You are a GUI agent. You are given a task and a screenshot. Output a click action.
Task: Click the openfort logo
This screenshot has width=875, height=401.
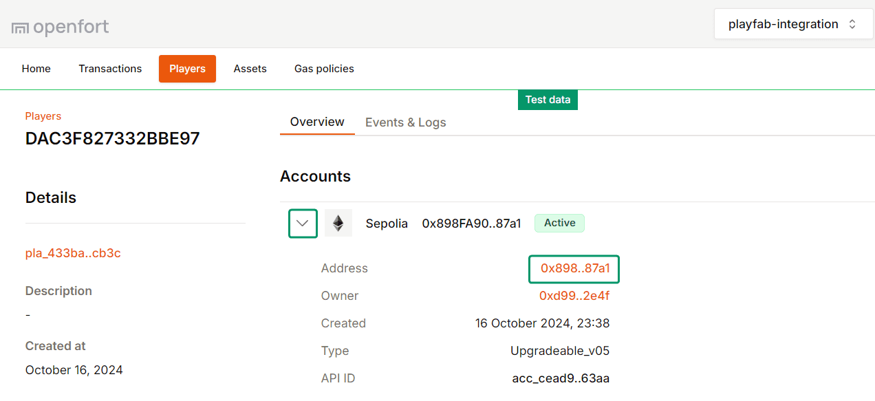point(60,26)
